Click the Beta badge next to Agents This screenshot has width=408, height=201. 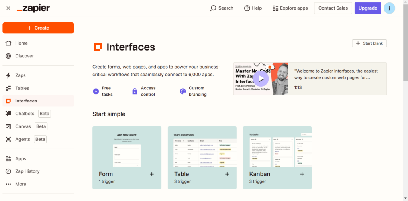click(40, 139)
